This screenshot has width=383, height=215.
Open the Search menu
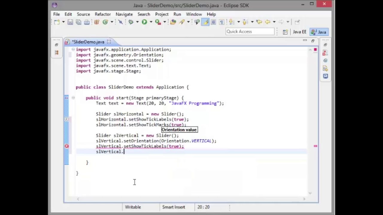pos(144,14)
